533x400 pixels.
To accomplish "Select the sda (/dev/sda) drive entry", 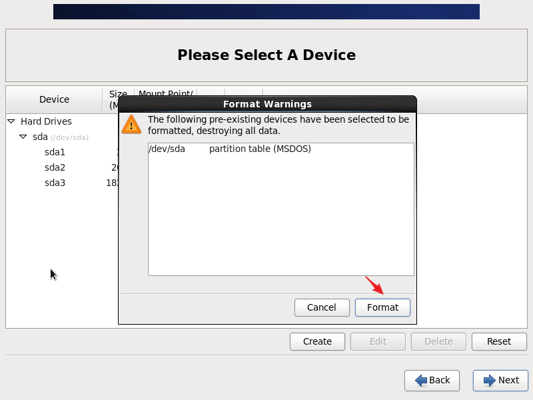I will click(x=41, y=137).
